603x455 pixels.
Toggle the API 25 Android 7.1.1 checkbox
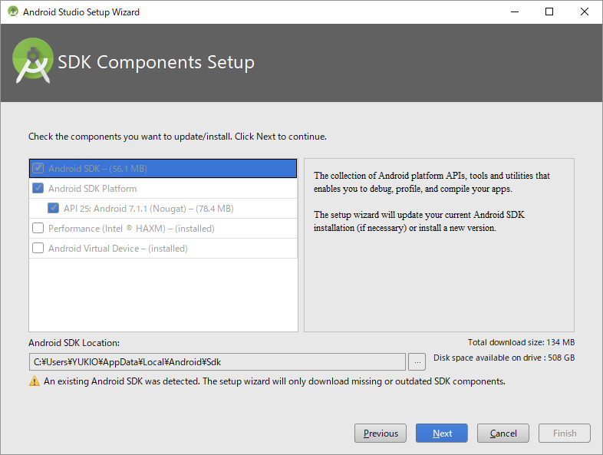(x=54, y=209)
